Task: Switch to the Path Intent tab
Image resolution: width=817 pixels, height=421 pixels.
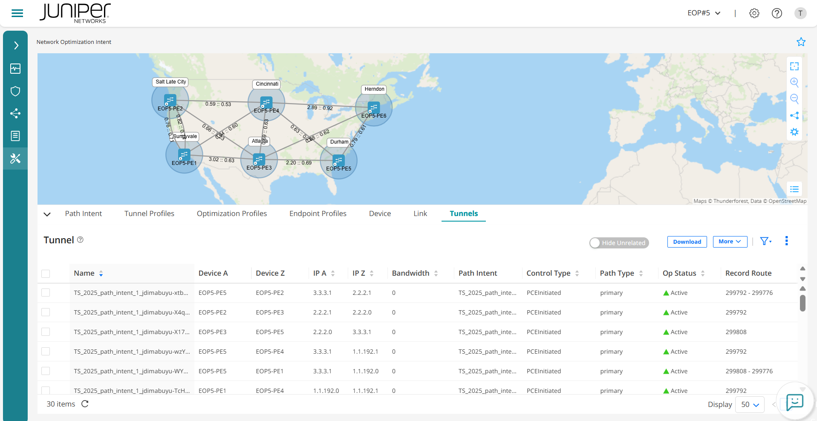Action: [x=83, y=213]
